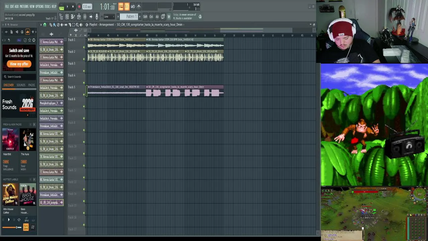Click the Browser back arrow icon

(x=9, y=40)
